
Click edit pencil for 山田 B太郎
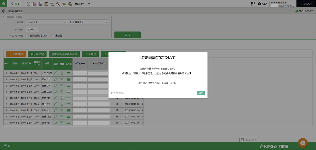point(56,73)
